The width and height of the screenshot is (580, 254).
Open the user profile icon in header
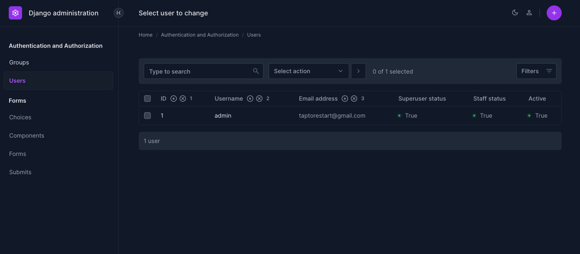pyautogui.click(x=529, y=13)
